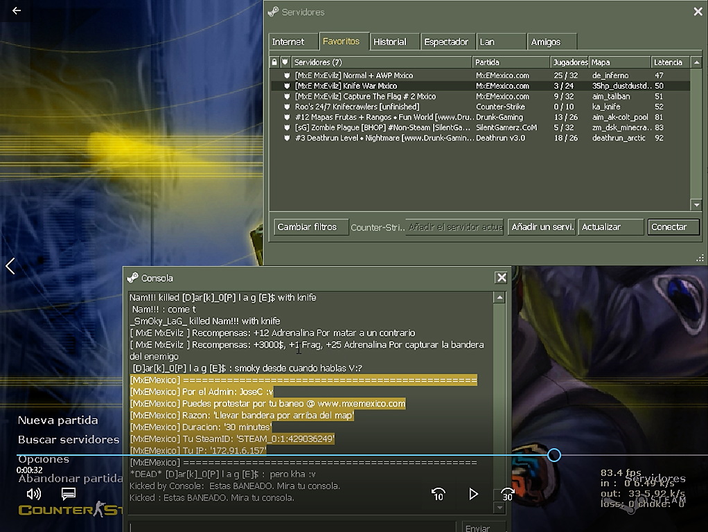Click Cambiar filtros button
This screenshot has width=708, height=532.
point(311,227)
